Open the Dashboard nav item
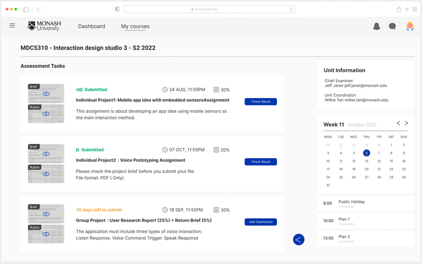The width and height of the screenshot is (422, 264). (x=91, y=26)
